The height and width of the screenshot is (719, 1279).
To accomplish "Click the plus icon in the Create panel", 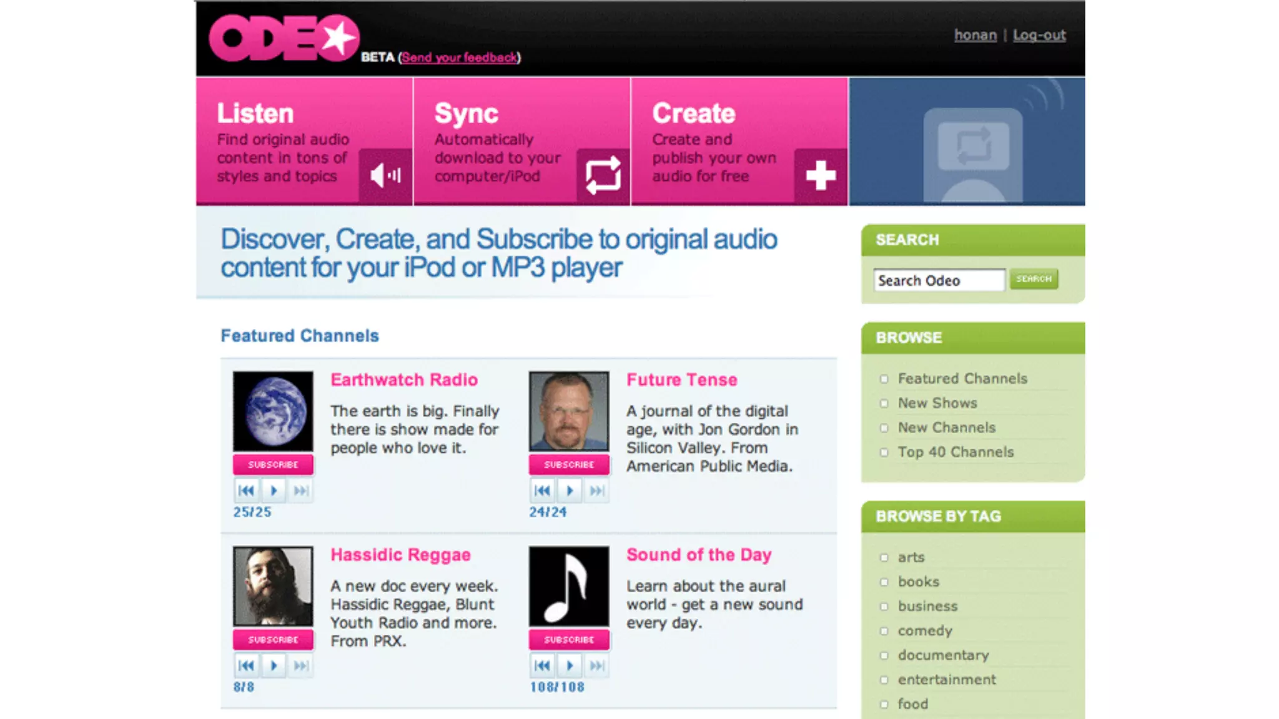I will pyautogui.click(x=821, y=175).
